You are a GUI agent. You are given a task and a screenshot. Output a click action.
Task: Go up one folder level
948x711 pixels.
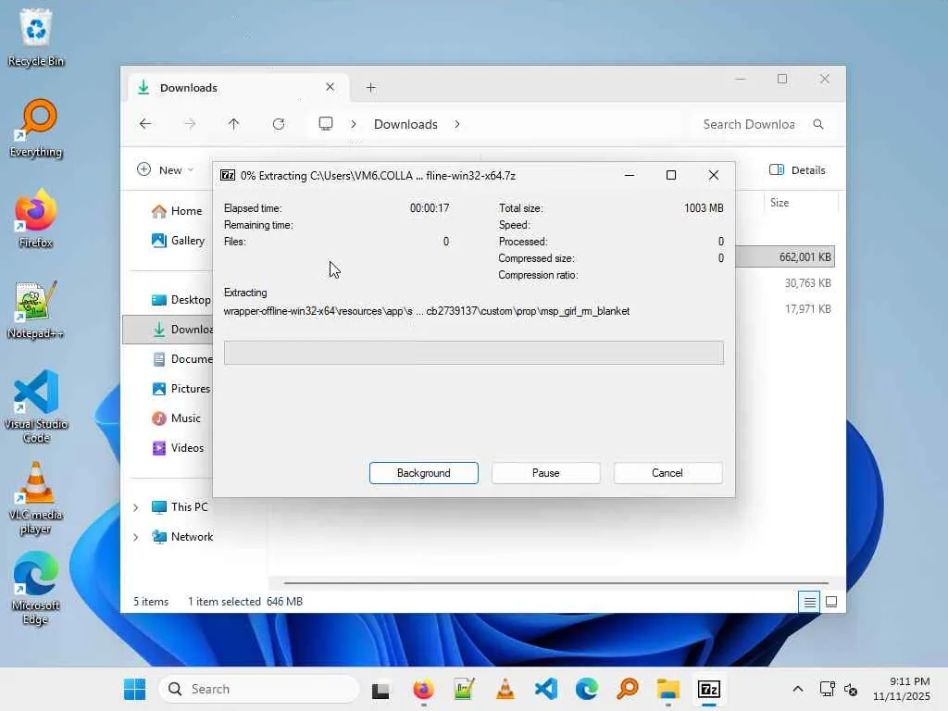[x=233, y=124]
